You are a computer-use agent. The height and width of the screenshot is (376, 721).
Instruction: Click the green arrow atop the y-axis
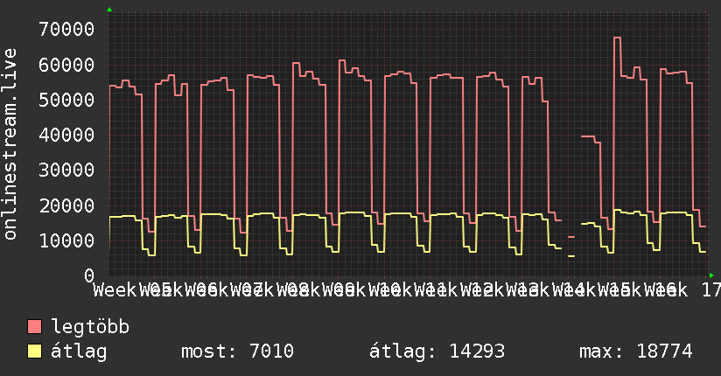point(109,10)
